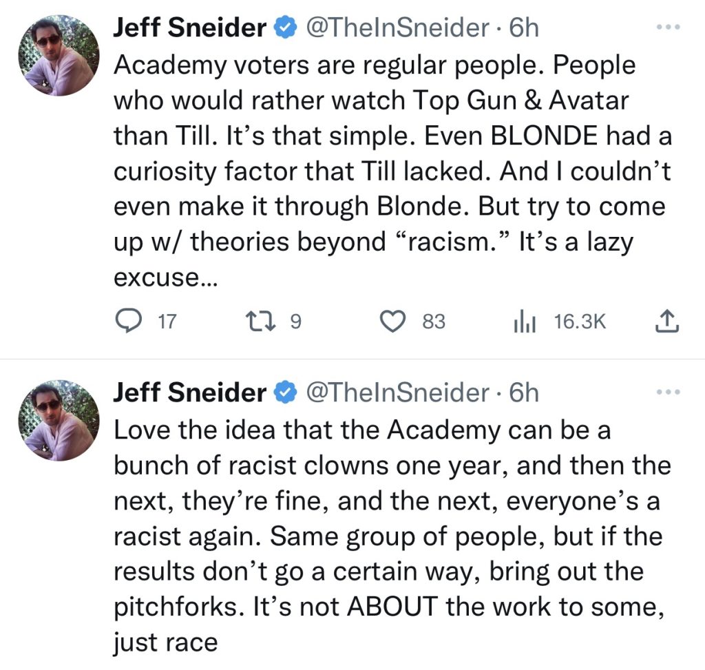Click the verified badge on the second tweet
This screenshot has height=670, width=705.
click(284, 393)
